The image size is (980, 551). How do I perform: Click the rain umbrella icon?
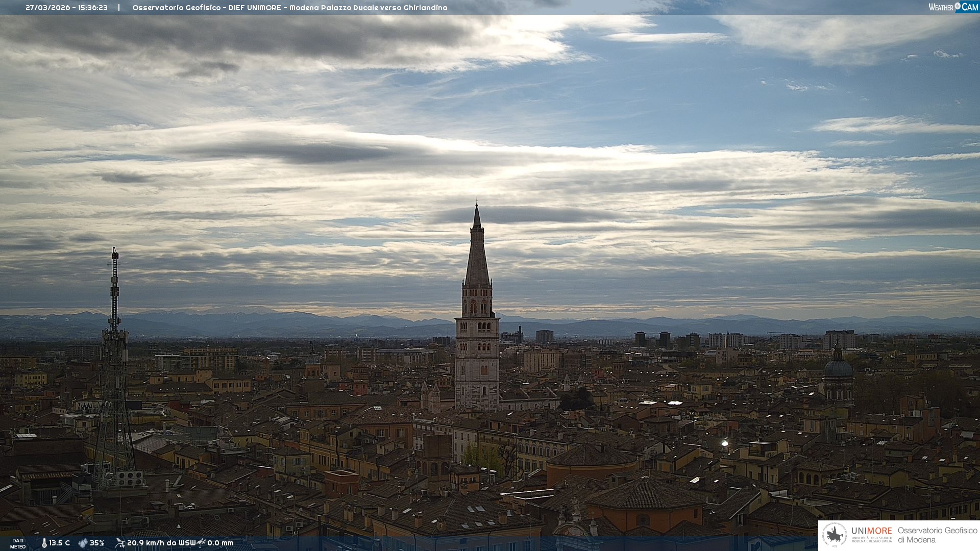202,542
